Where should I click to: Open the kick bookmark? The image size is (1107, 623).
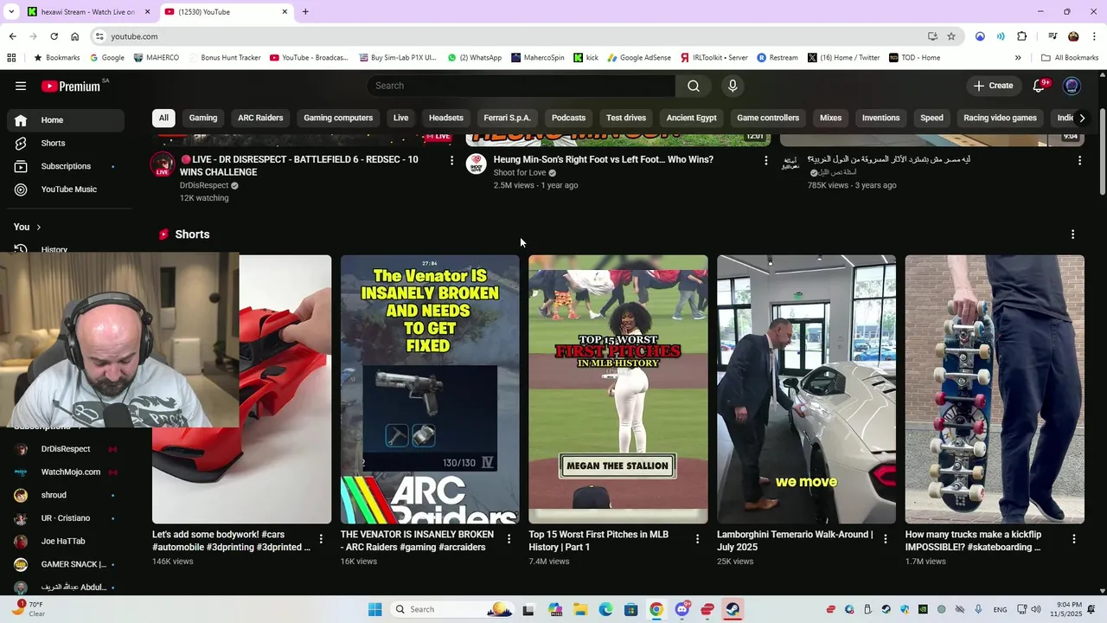[586, 58]
